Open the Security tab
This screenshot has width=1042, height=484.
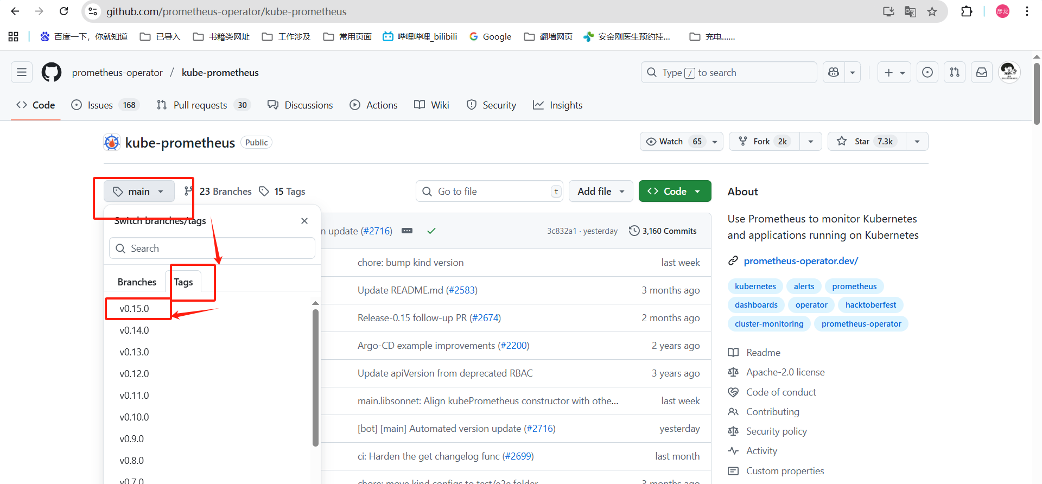coord(491,105)
